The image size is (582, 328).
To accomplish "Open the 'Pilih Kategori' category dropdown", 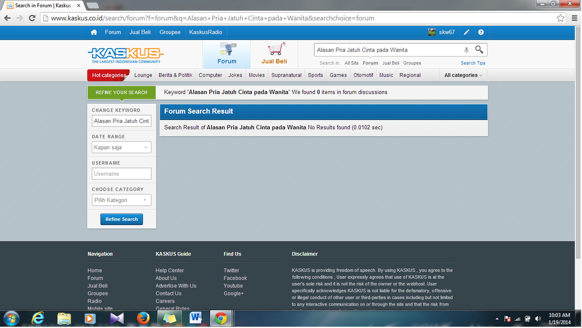I will (121, 200).
